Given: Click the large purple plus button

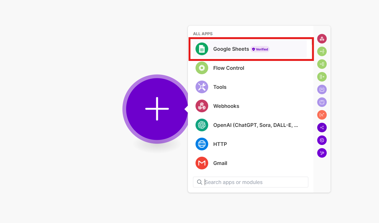Looking at the screenshot, I should click(157, 109).
